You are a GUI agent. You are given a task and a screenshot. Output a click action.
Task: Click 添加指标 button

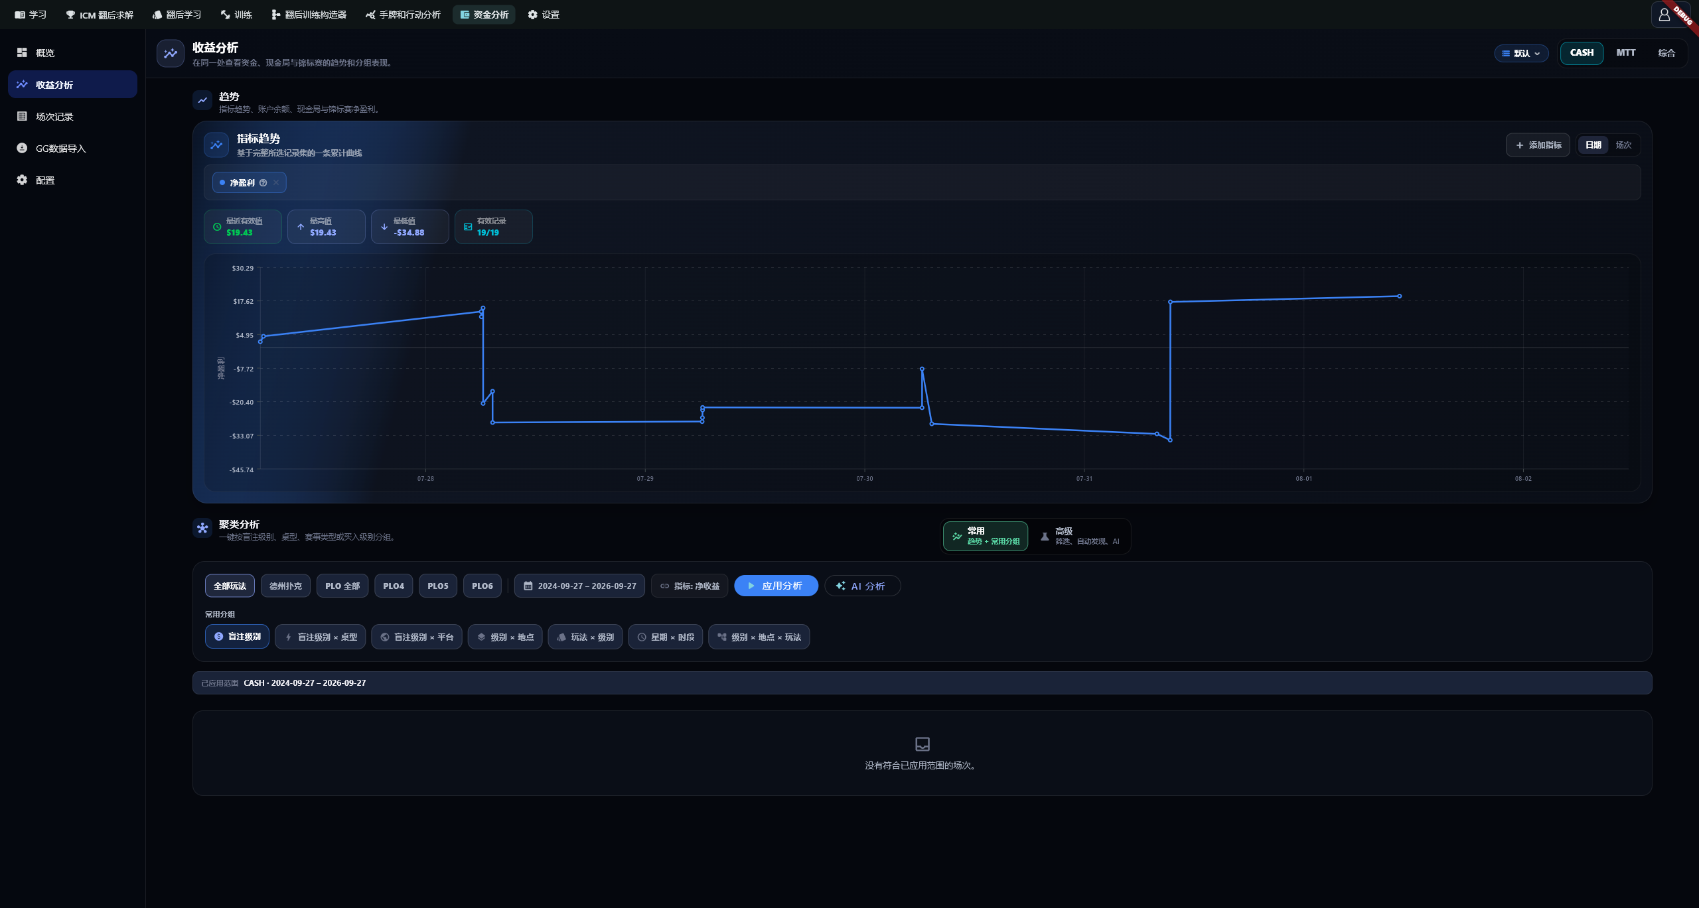[x=1538, y=145]
